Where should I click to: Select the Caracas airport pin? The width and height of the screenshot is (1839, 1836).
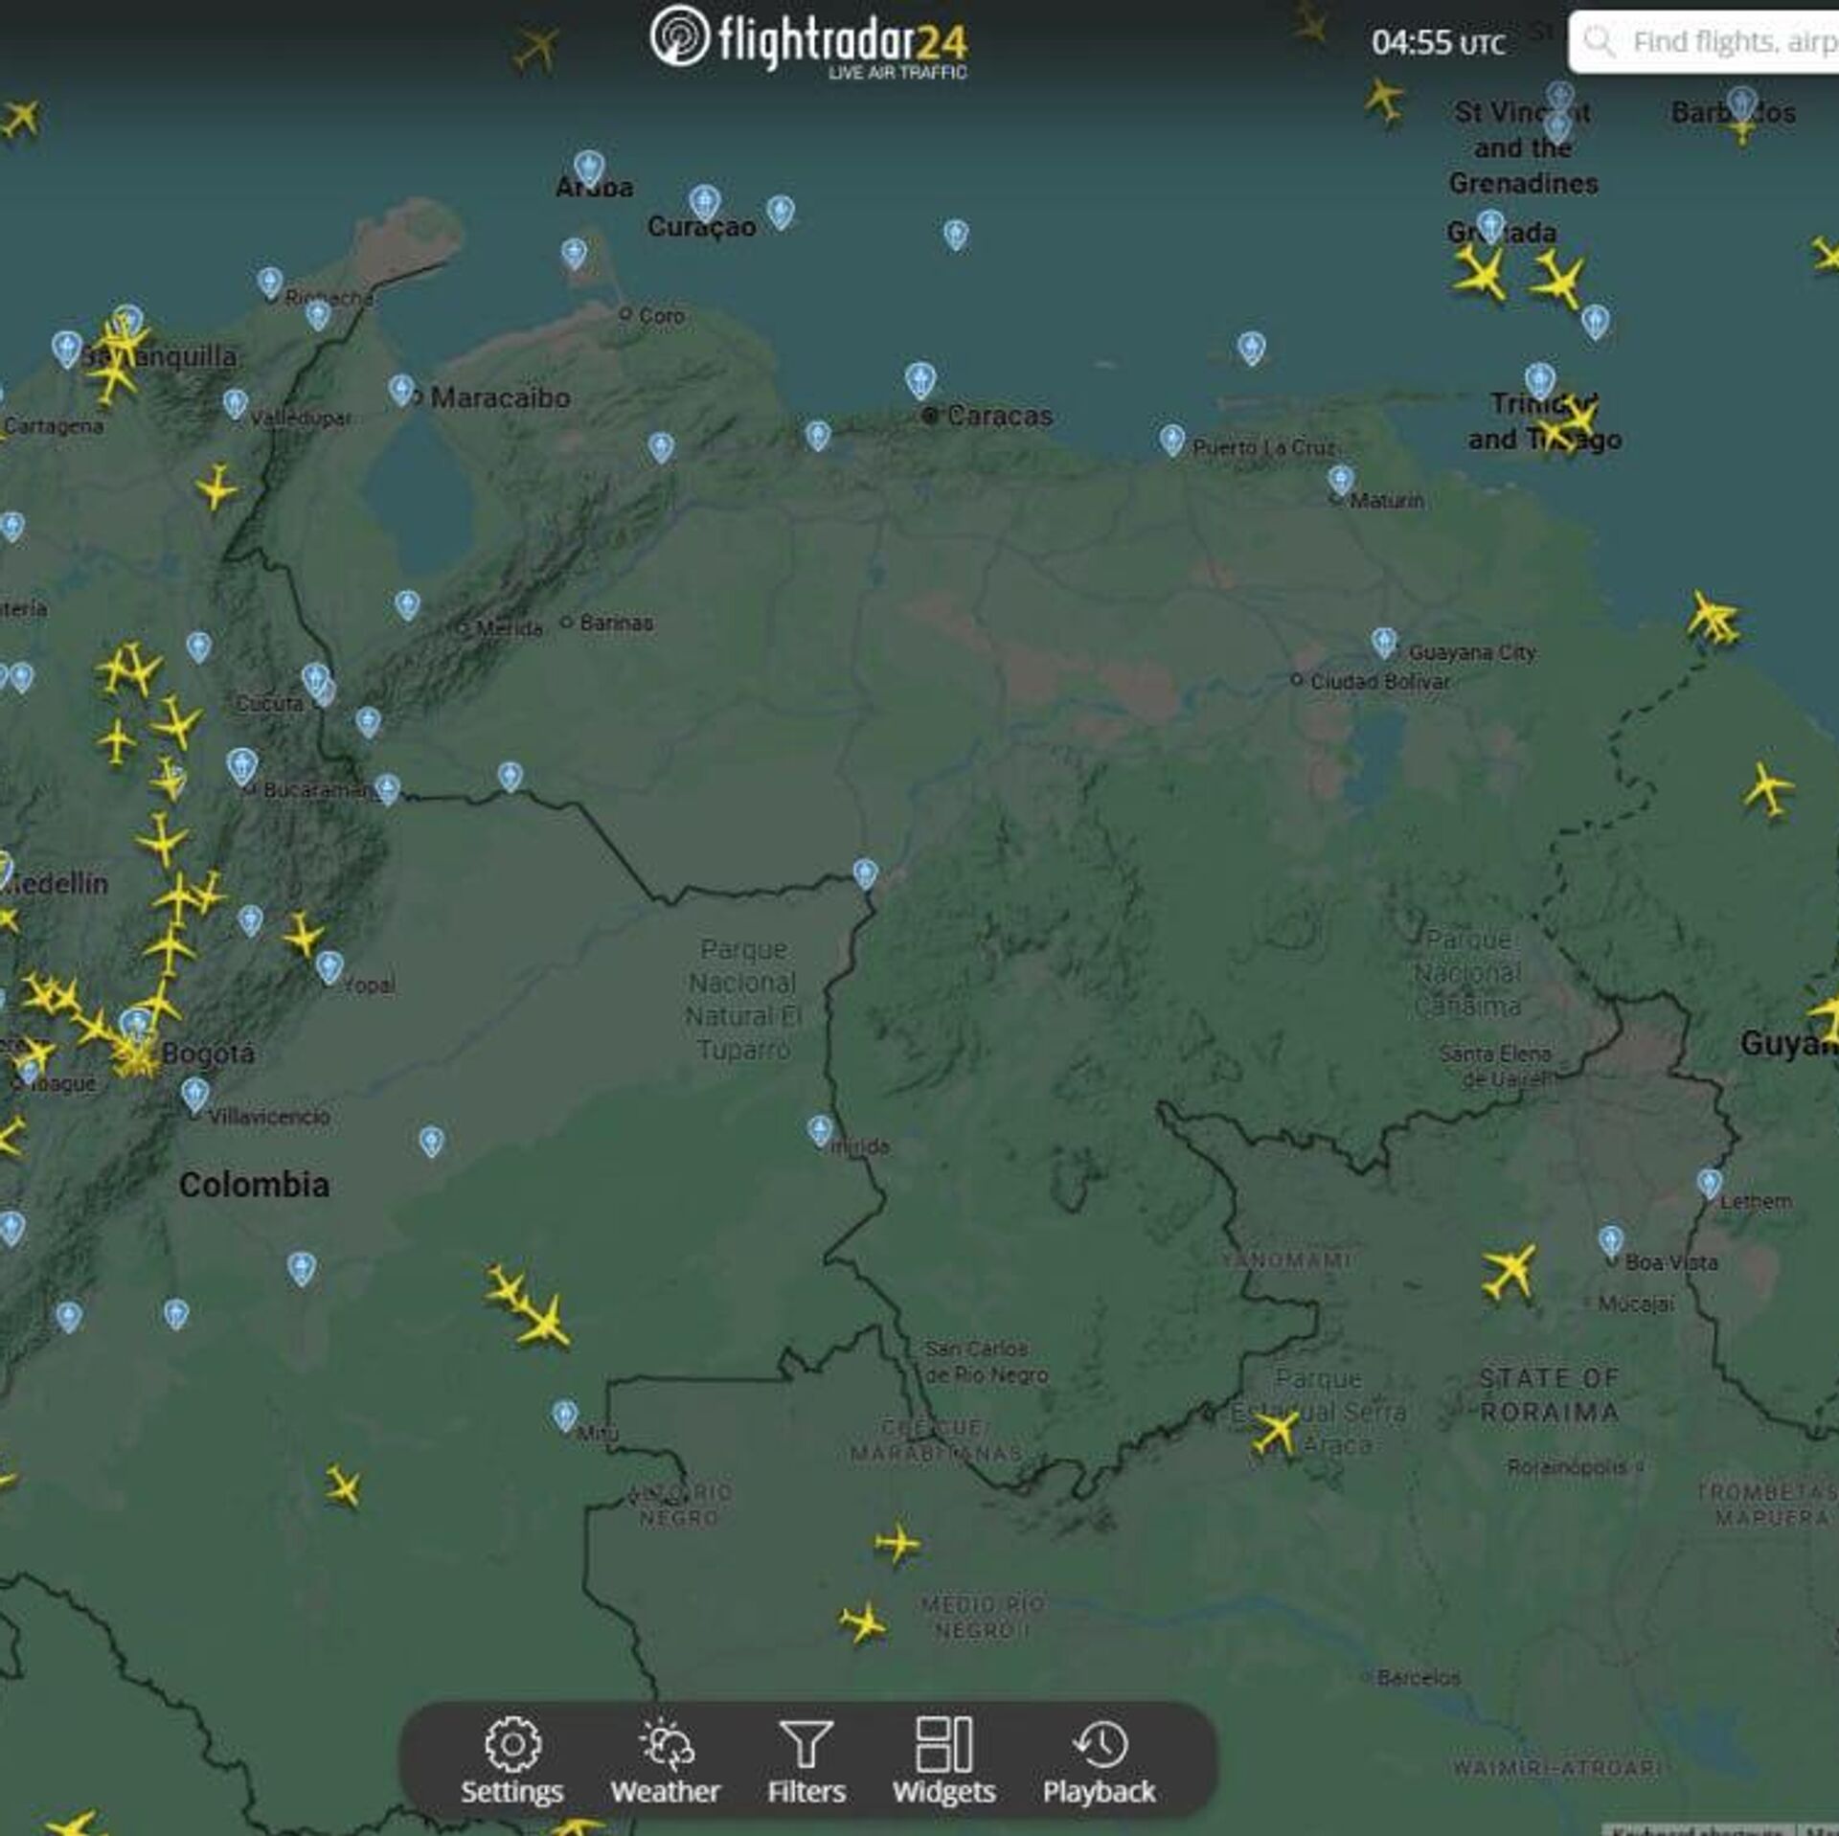(x=919, y=379)
